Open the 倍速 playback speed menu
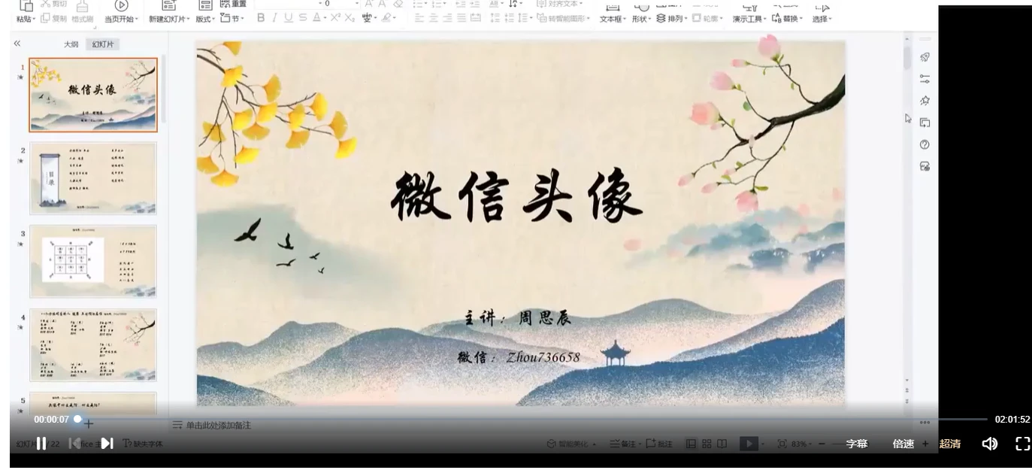The image size is (1032, 470). click(x=903, y=444)
